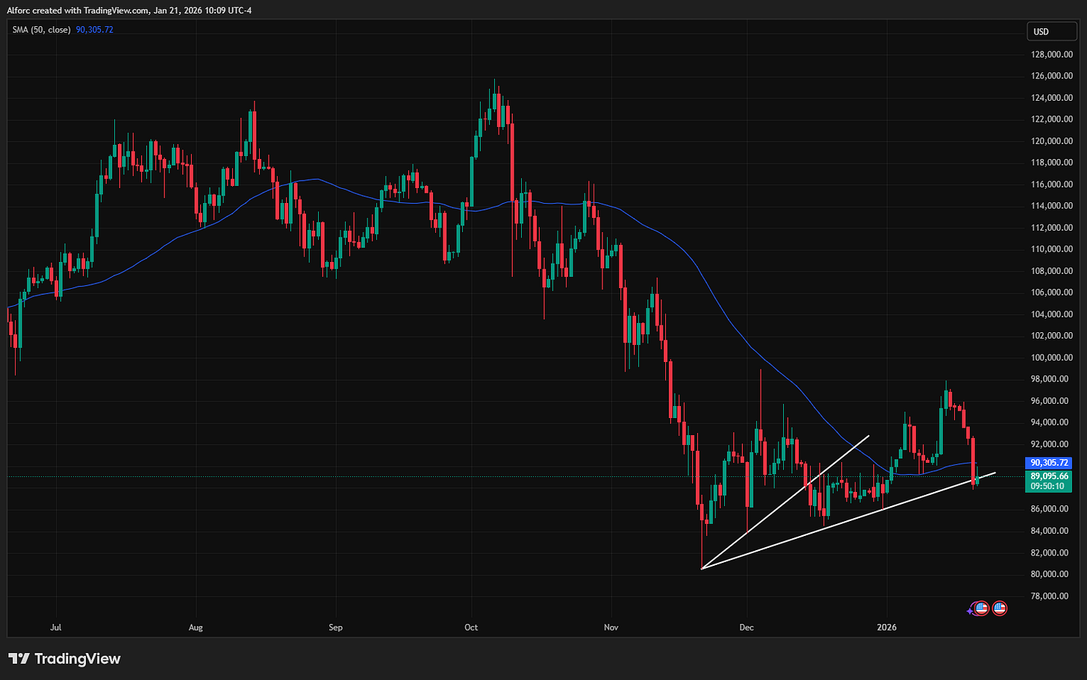
Task: Click the green 89,095.66 current price tag
Action: pos(1050,476)
